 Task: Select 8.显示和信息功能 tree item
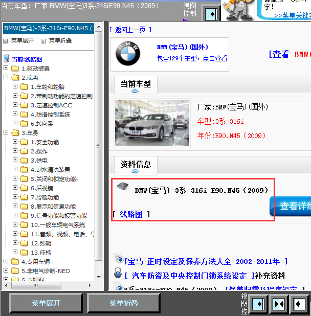53,207
